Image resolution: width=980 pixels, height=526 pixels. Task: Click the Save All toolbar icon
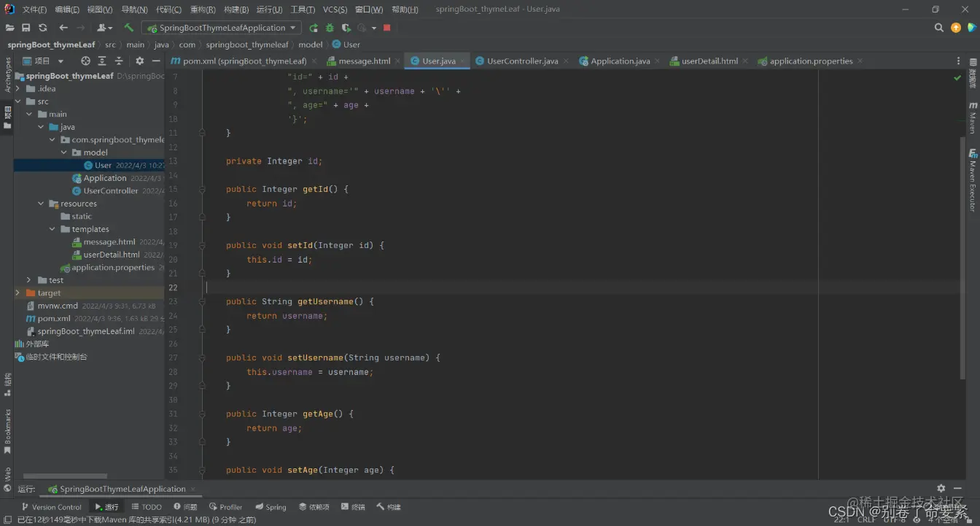(x=26, y=28)
